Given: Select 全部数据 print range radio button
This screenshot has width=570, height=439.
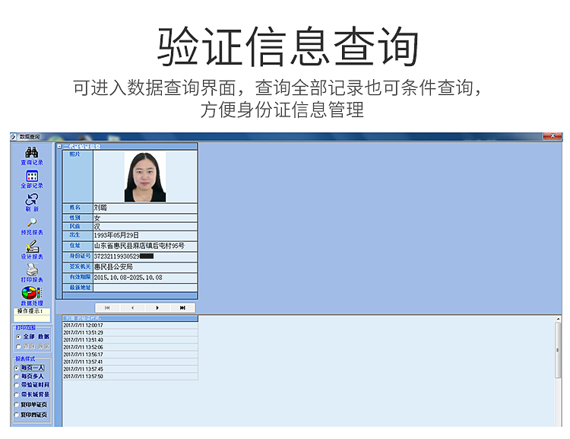Looking at the screenshot, I should coord(17,336).
